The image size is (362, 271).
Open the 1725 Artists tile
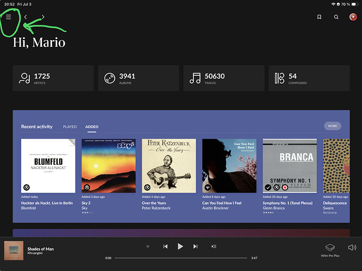tap(53, 78)
